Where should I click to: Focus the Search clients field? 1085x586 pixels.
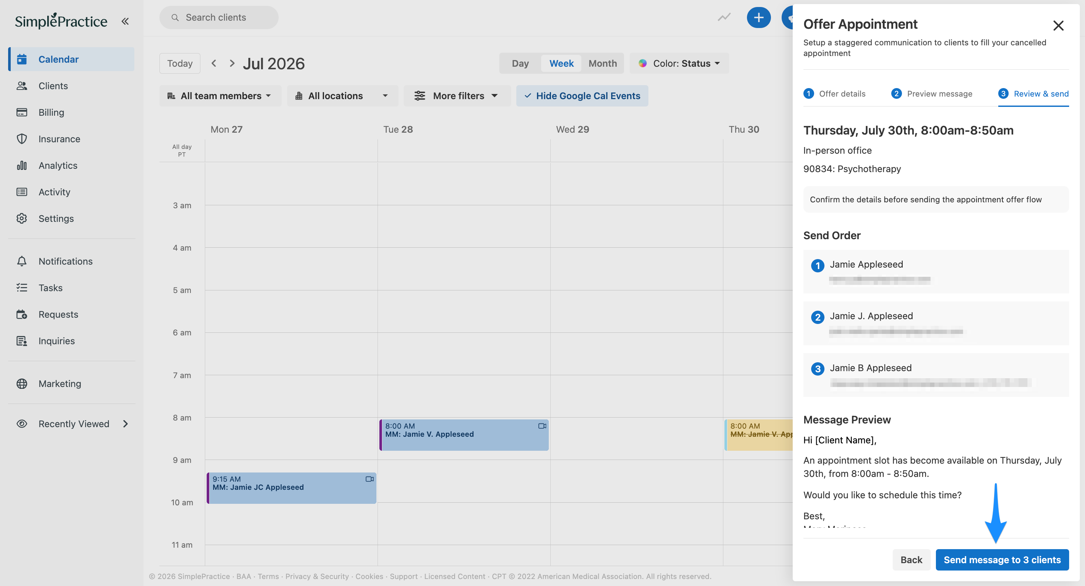[218, 17]
